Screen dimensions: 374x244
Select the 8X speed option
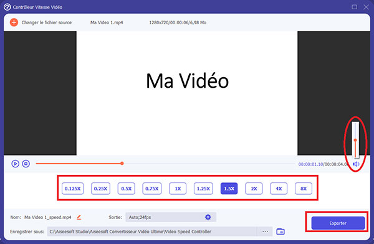coord(304,189)
